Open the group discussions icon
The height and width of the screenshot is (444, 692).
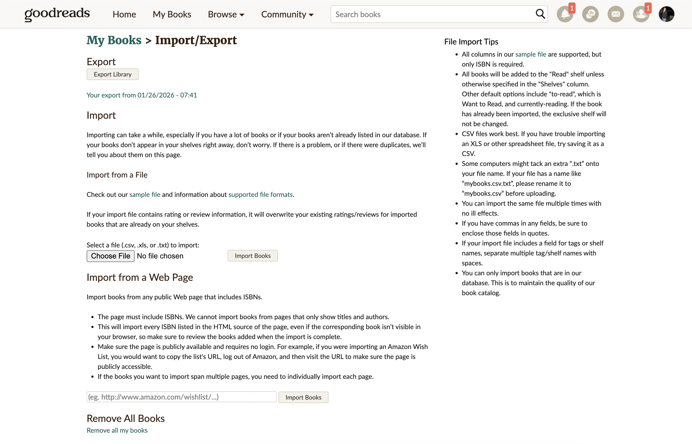click(x=590, y=14)
